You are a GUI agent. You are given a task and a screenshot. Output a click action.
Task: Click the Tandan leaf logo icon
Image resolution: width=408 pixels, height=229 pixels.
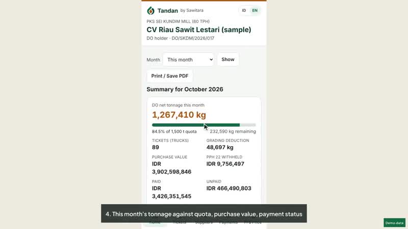[x=150, y=11]
